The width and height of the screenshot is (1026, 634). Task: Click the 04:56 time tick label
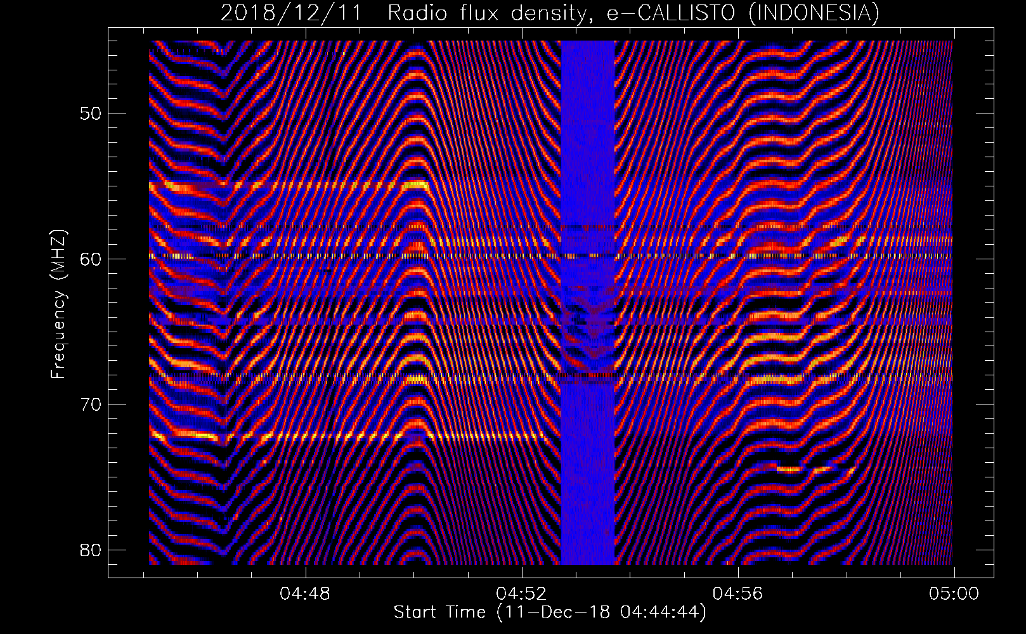738,594
